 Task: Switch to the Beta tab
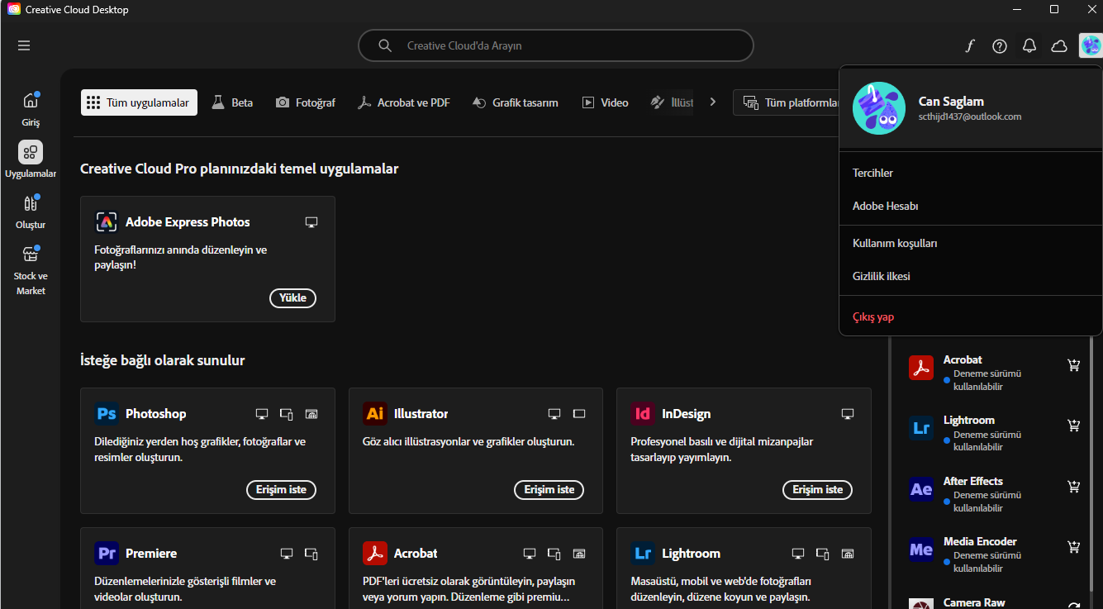click(x=232, y=102)
